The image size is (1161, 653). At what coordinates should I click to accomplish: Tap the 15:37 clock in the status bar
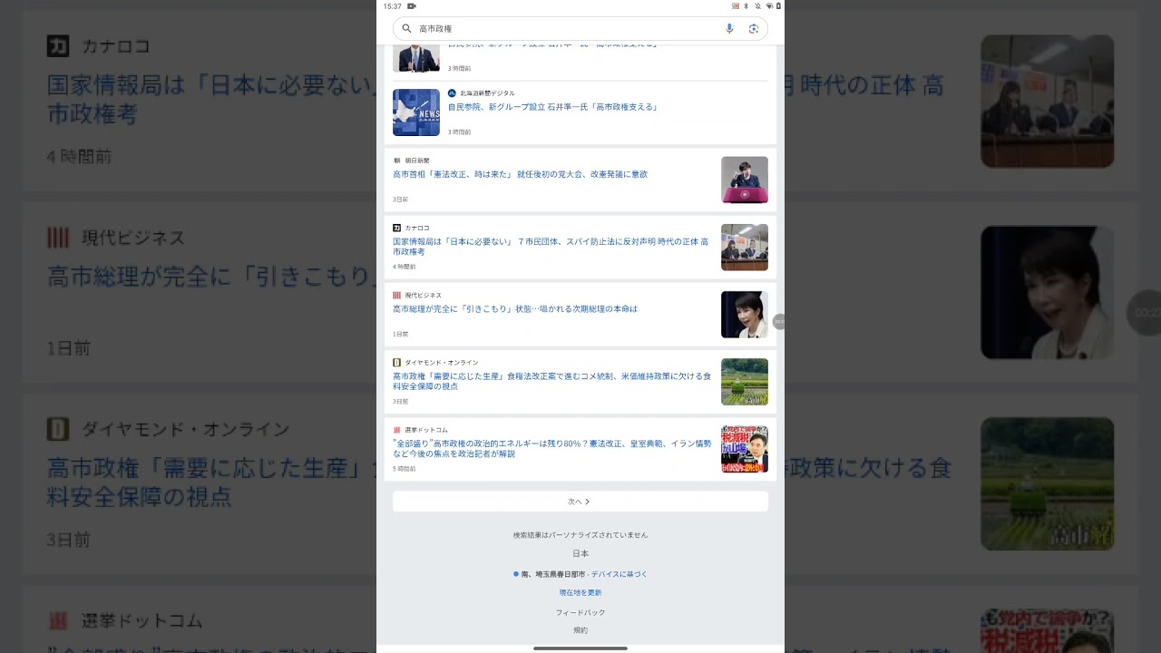(392, 6)
